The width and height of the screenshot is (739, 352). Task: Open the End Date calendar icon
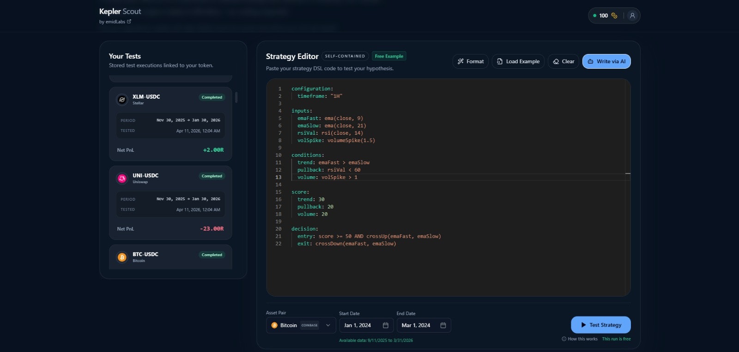click(x=443, y=325)
